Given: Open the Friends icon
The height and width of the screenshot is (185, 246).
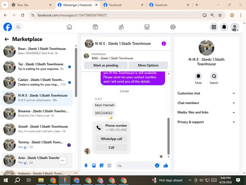Looking at the screenshot, I should click(121, 27).
